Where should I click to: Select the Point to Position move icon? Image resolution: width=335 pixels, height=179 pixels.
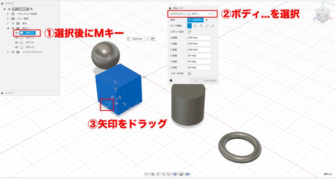(x=213, y=26)
